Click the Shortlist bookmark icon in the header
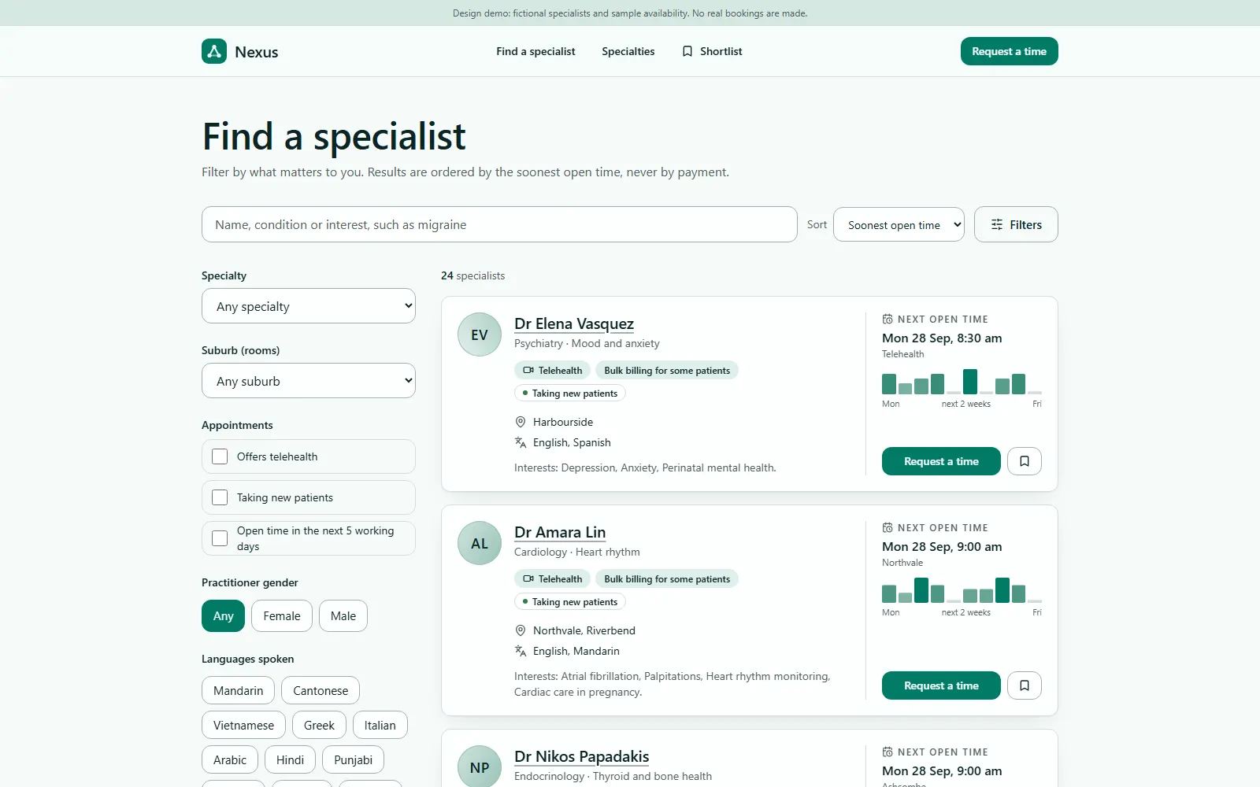1260x787 pixels. 687,51
